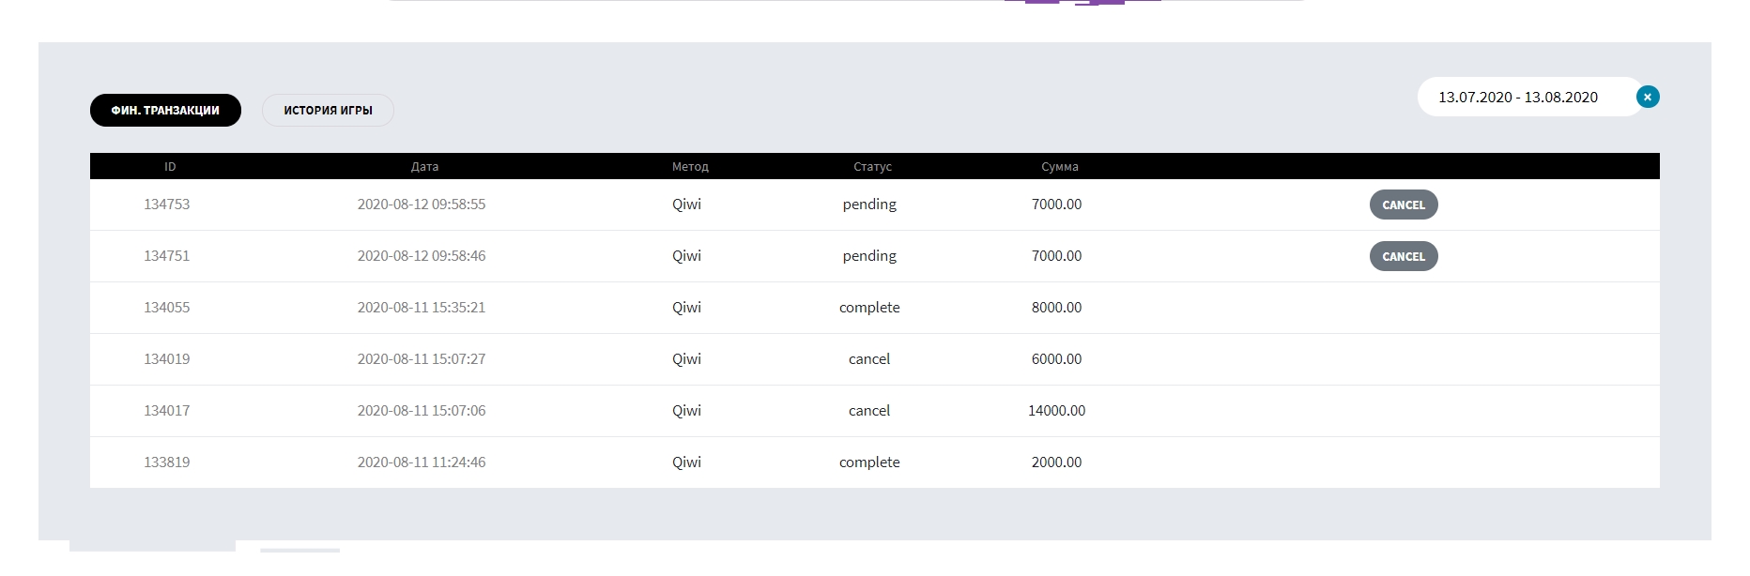Cancel pending transaction 134751
Image resolution: width=1750 pixels, height=576 pixels.
[x=1404, y=257]
